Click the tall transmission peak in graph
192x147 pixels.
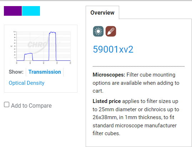coord(52,46)
